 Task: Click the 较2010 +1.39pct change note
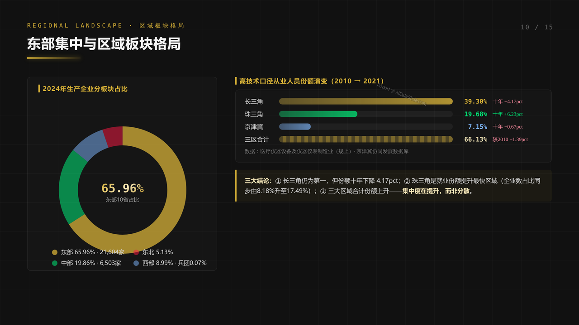pyautogui.click(x=510, y=140)
